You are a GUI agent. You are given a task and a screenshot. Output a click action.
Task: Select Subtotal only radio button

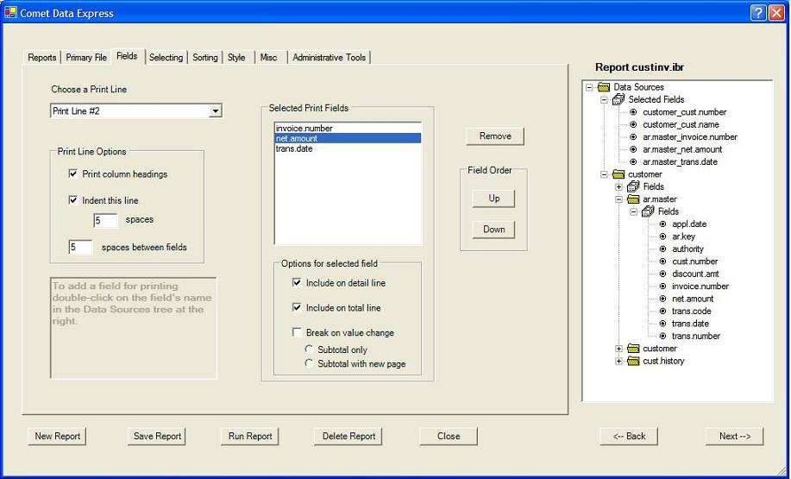pos(309,349)
